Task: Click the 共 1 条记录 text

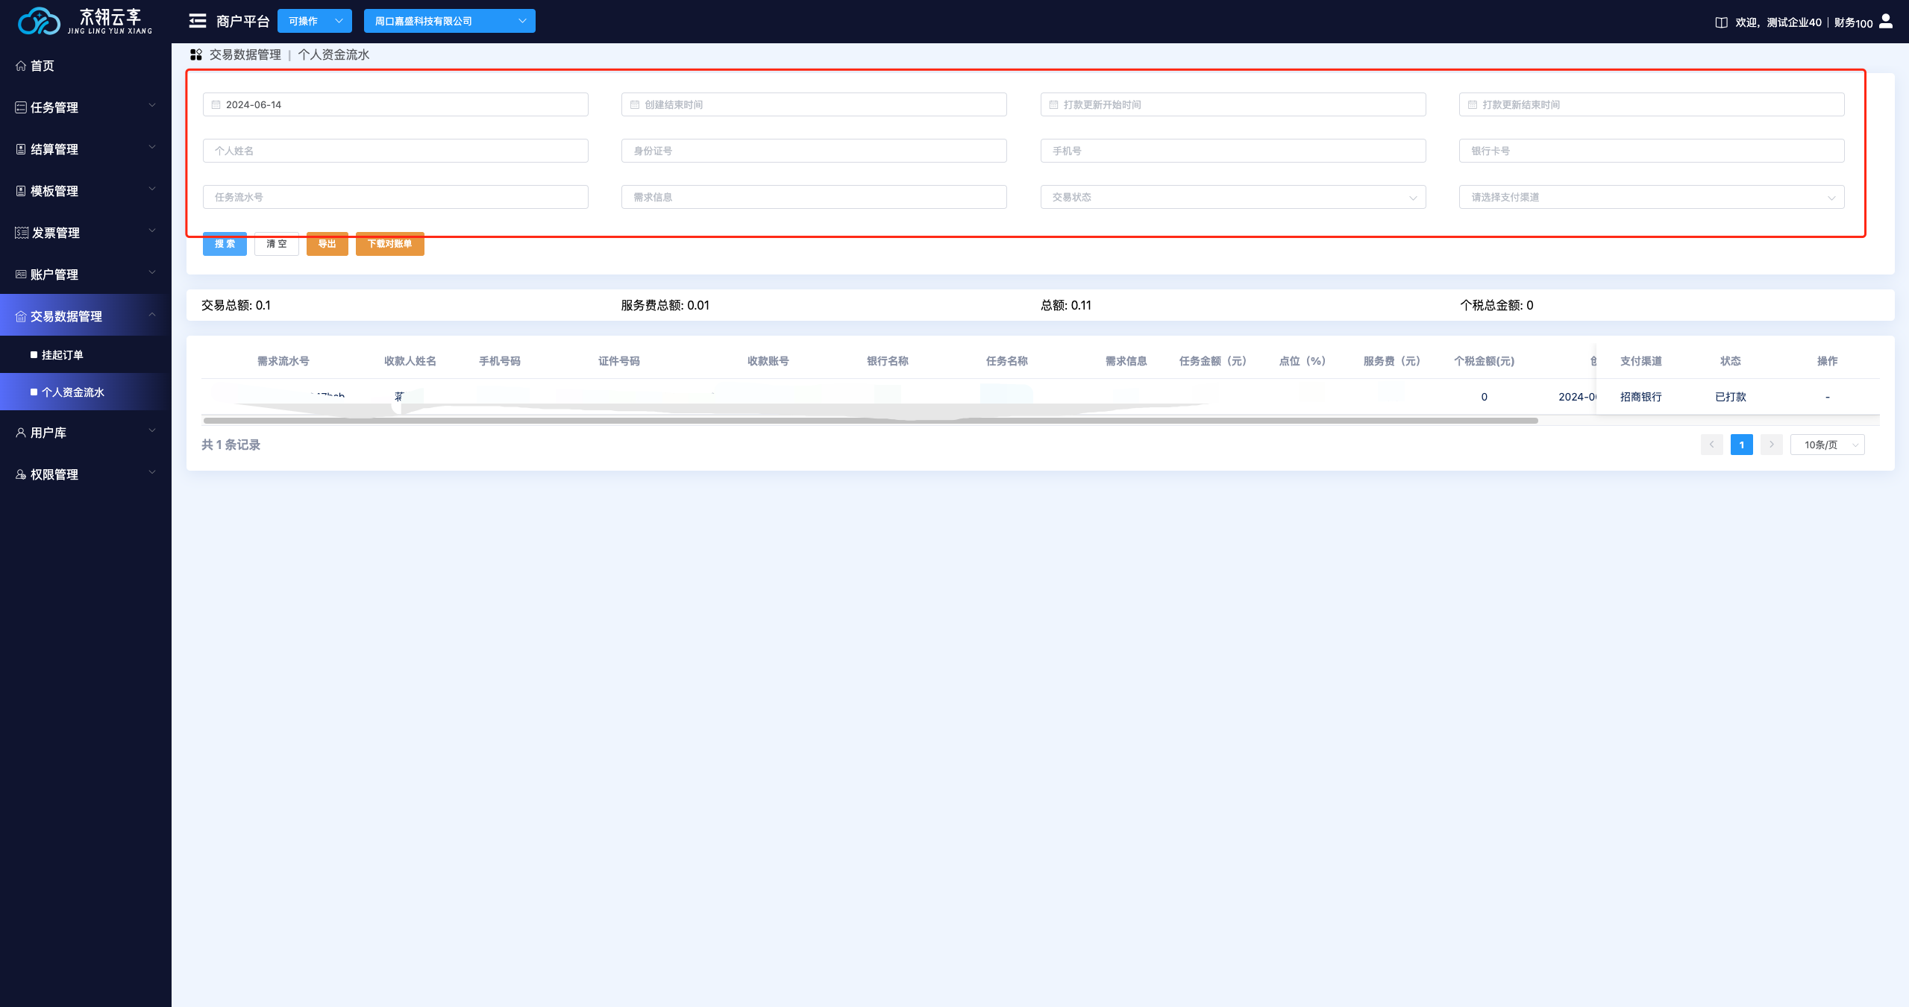Action: coord(231,445)
